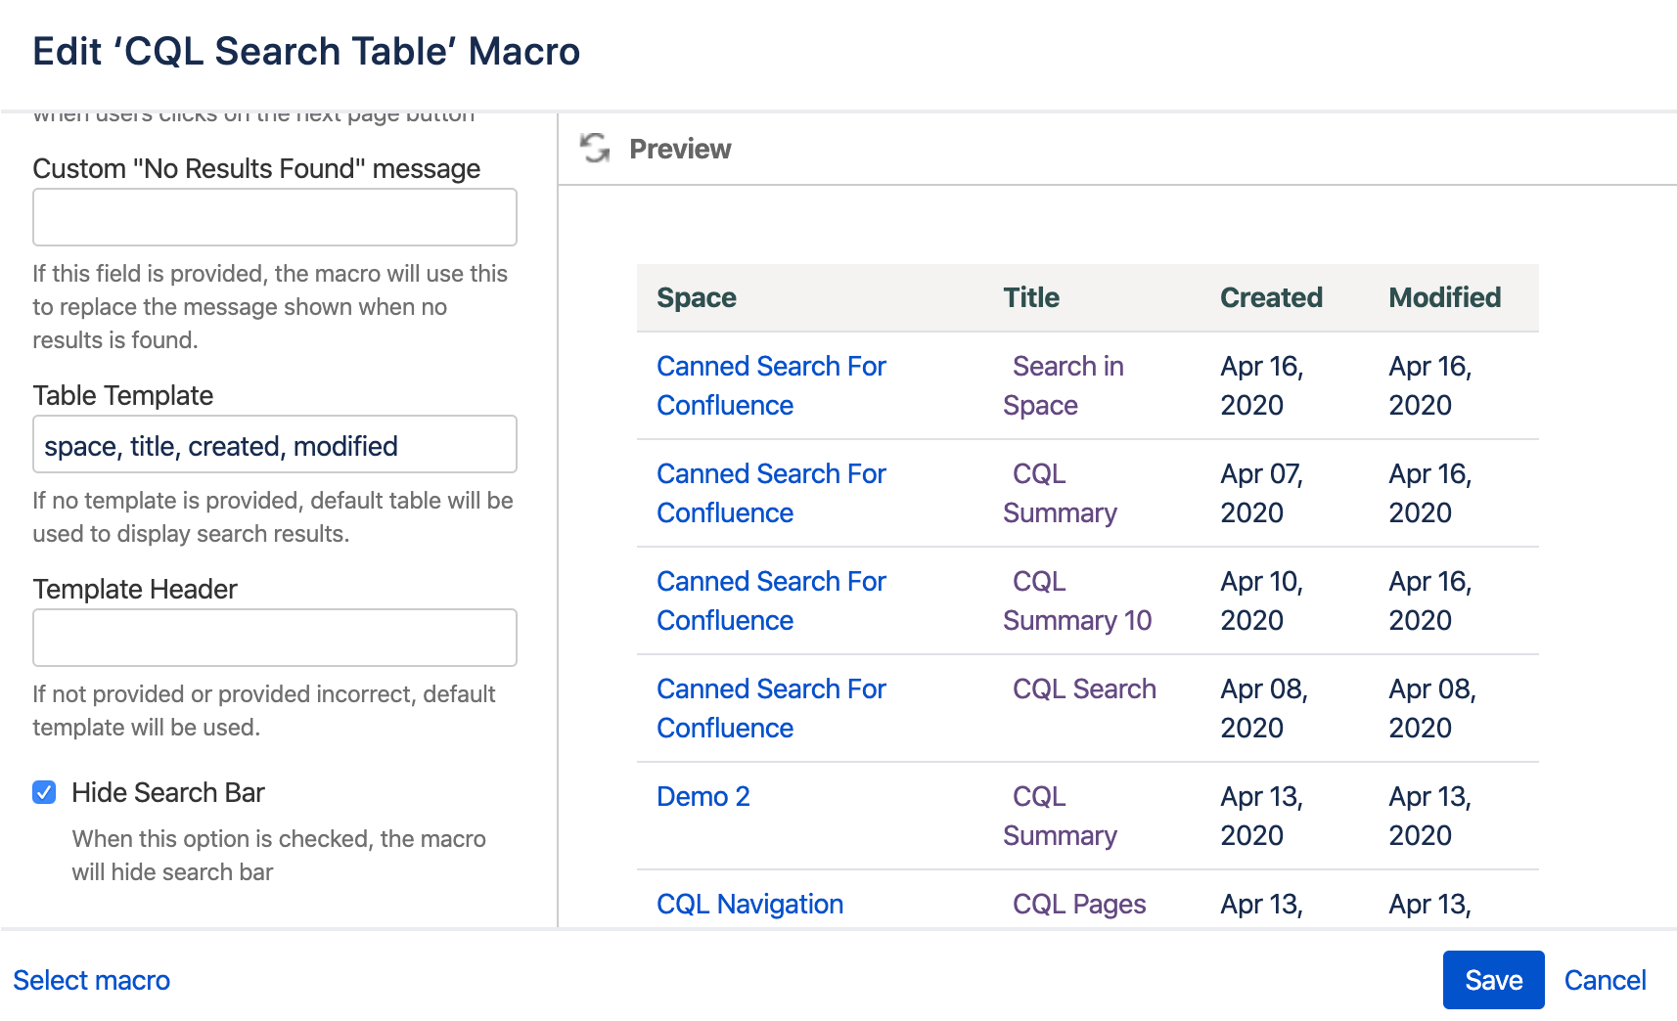Click the Modified column header

(x=1444, y=298)
